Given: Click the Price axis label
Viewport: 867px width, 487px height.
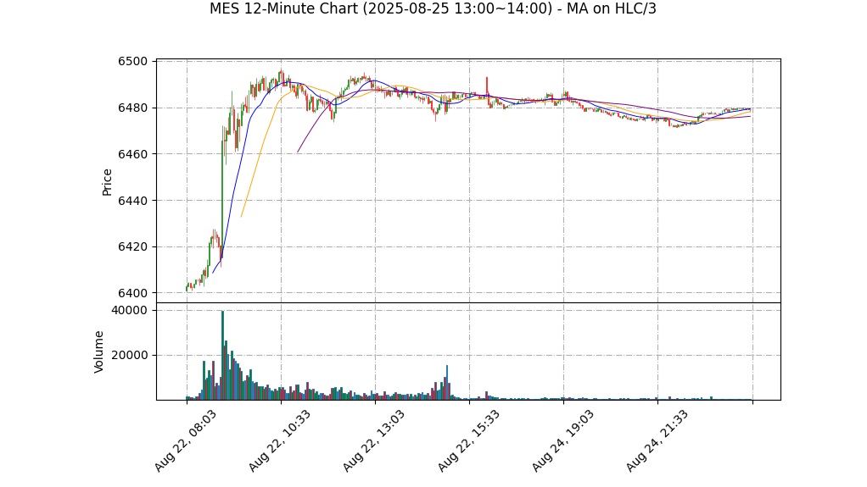Looking at the screenshot, I should pyautogui.click(x=107, y=182).
